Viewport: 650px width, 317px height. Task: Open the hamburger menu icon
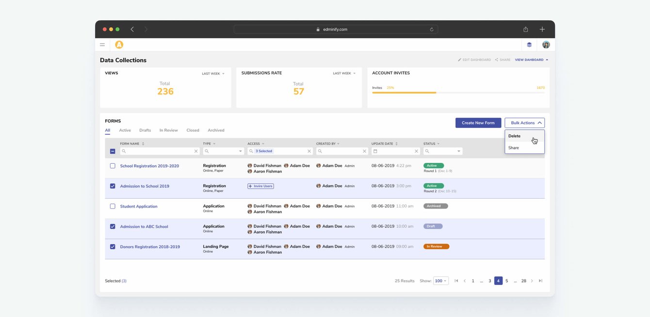pyautogui.click(x=102, y=45)
